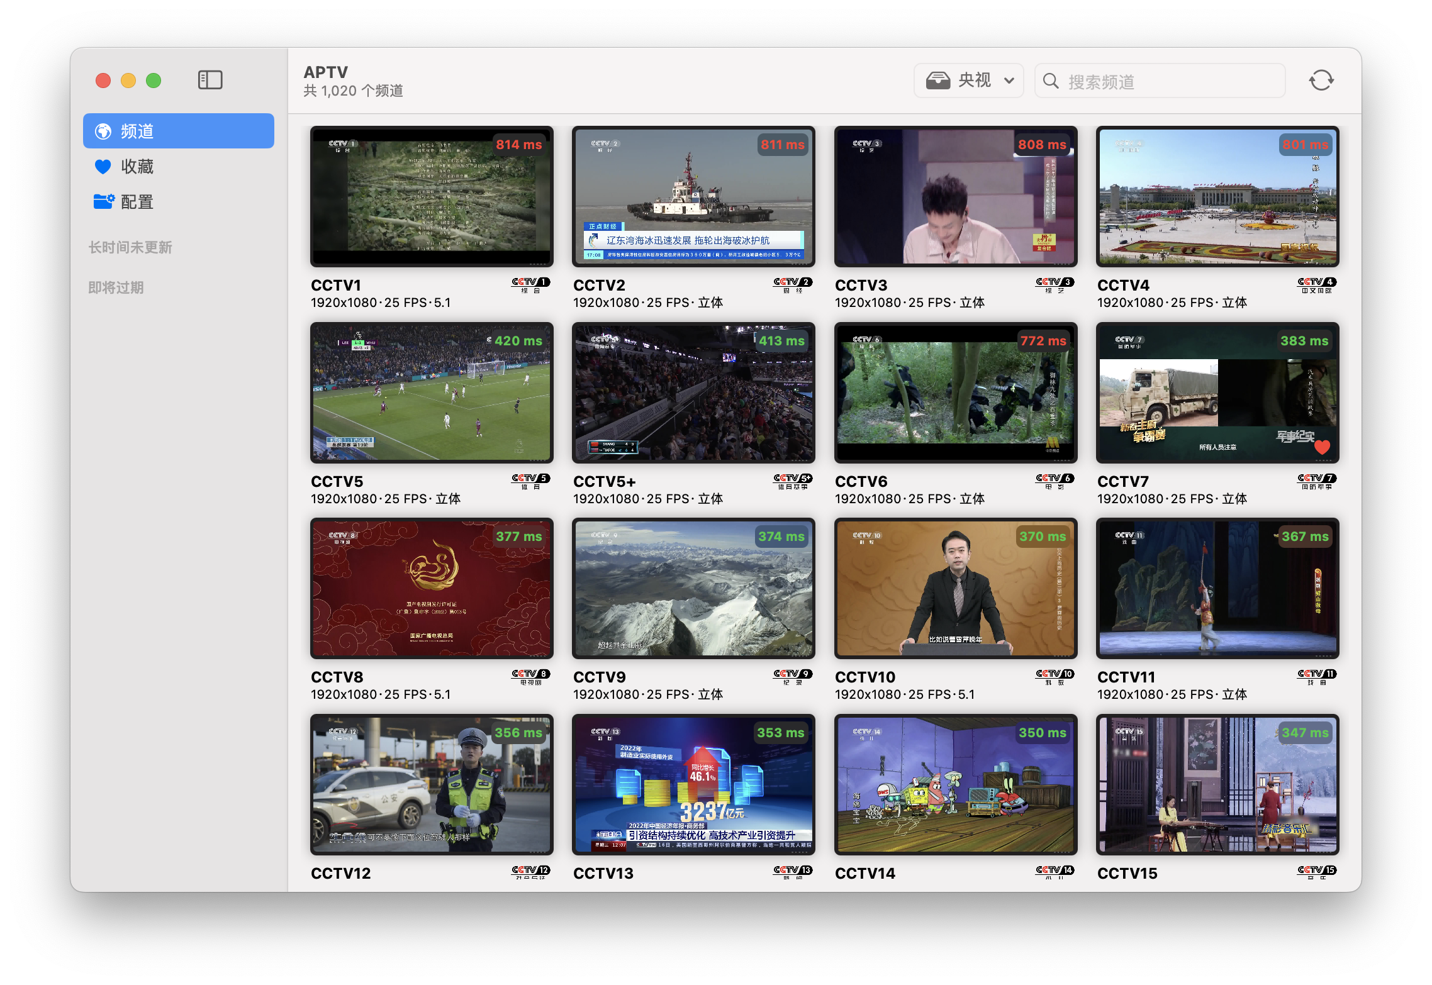Open the CCTV13 news chart thumbnail

(693, 784)
